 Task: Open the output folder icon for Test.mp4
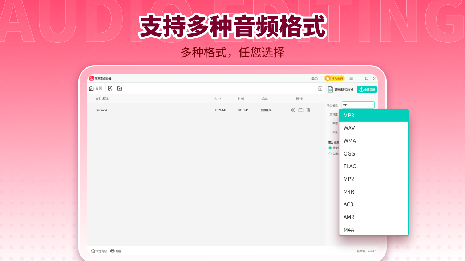(x=300, y=110)
